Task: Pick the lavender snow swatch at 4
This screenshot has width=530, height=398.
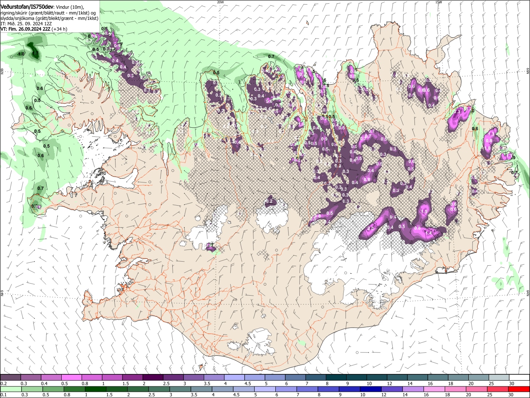Action: (x=234, y=378)
